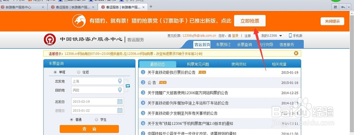
Task: Click the 返程日 field showing 2015-01-22
Action: pos(97,110)
